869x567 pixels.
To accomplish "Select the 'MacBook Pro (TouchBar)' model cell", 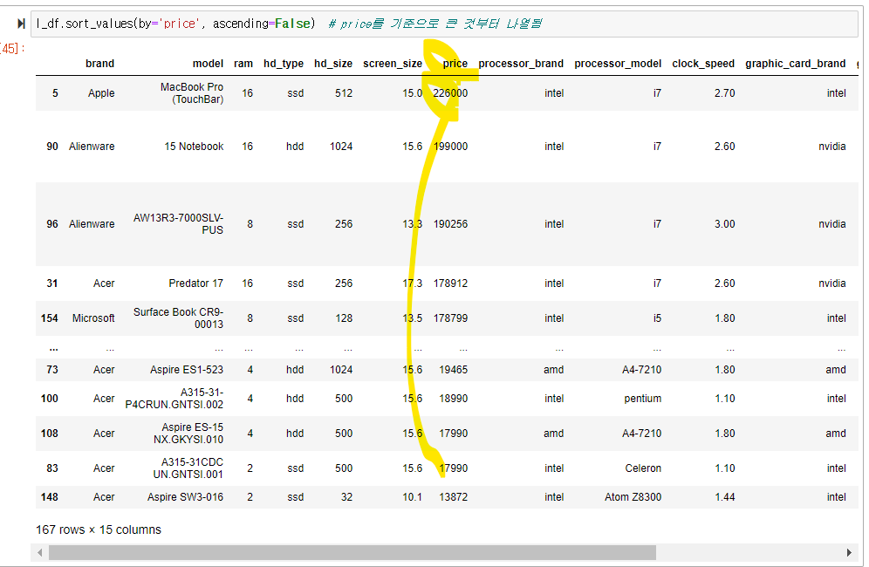I will (192, 93).
